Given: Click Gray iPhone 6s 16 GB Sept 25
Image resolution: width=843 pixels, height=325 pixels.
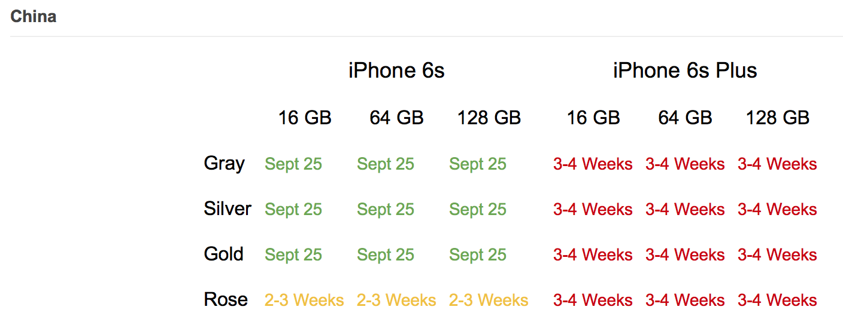Looking at the screenshot, I should click(x=293, y=164).
